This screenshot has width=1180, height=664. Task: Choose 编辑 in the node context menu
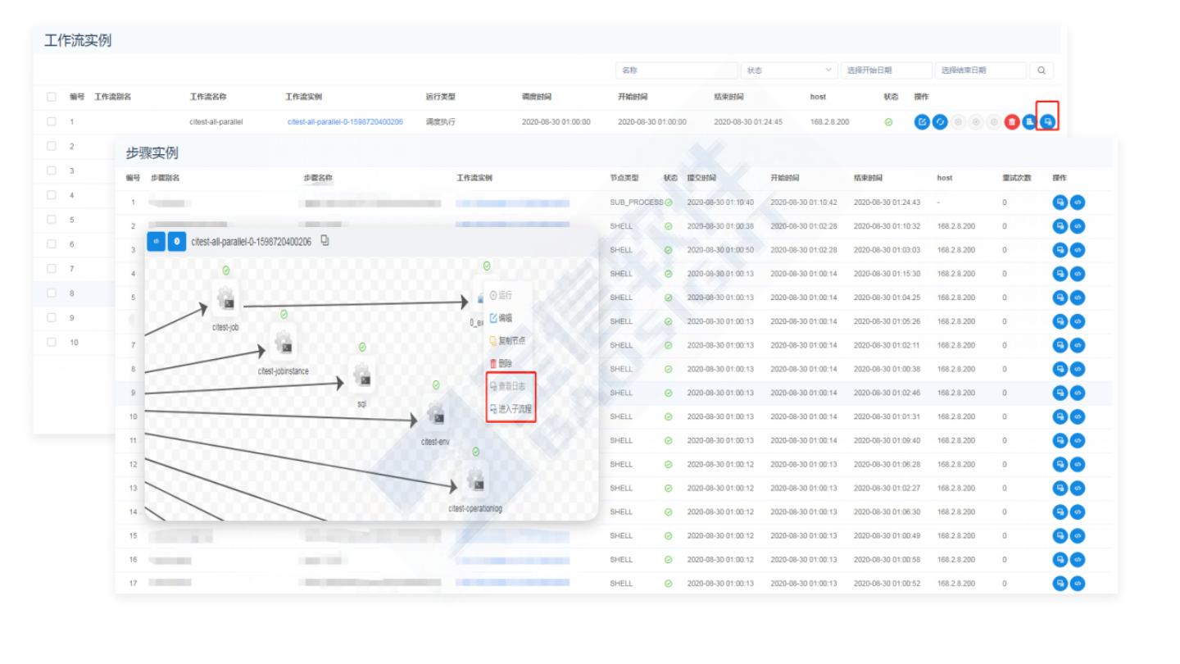coord(500,318)
